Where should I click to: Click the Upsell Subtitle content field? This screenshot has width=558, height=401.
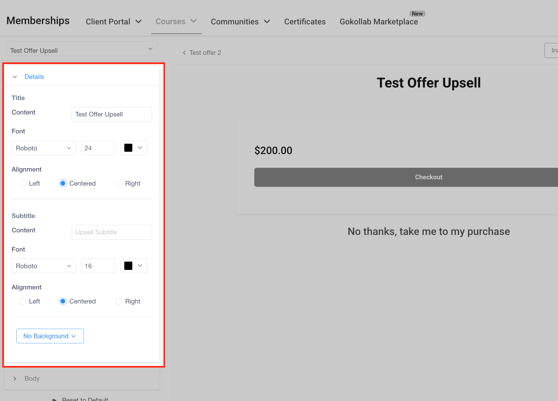[x=112, y=232]
